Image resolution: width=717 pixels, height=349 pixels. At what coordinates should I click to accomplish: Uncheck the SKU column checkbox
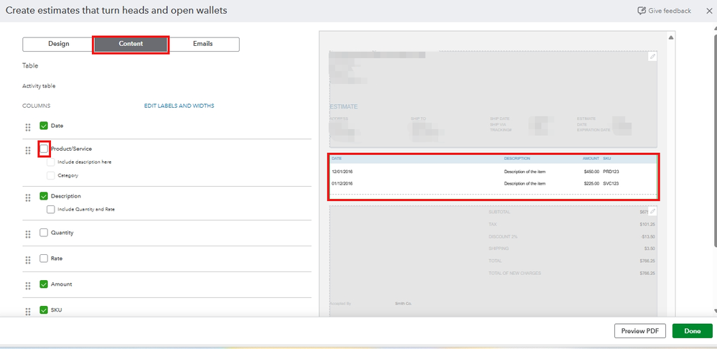(x=44, y=310)
